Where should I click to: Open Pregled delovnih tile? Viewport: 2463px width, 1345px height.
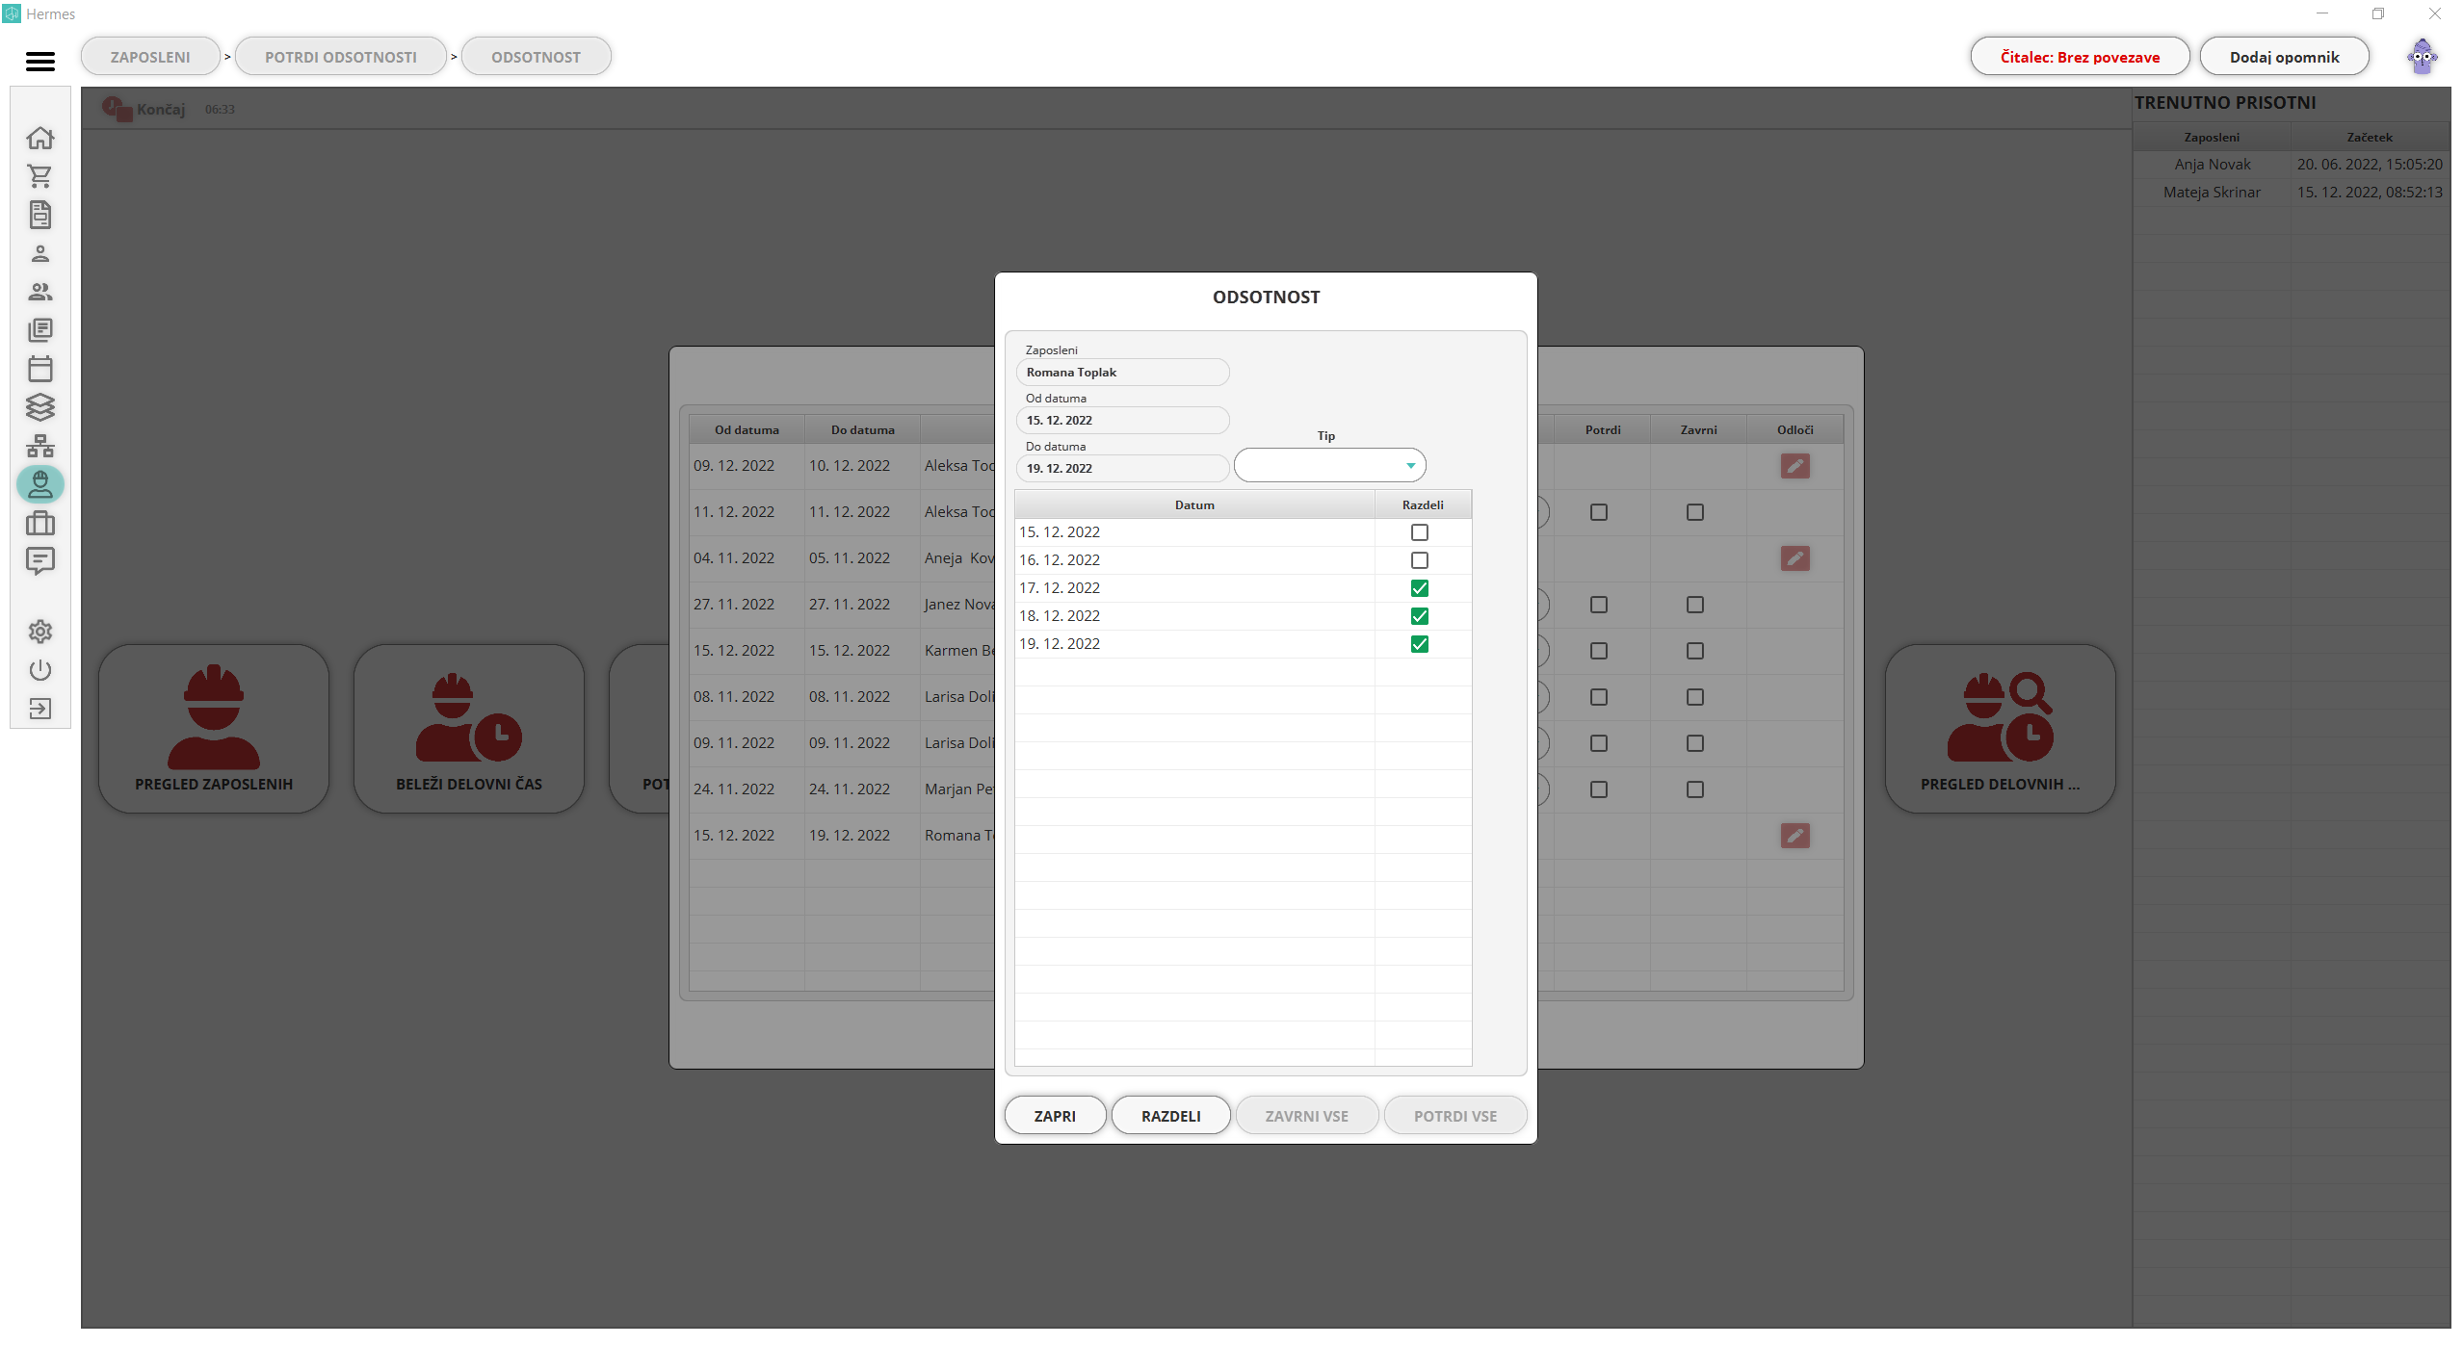coord(2000,729)
